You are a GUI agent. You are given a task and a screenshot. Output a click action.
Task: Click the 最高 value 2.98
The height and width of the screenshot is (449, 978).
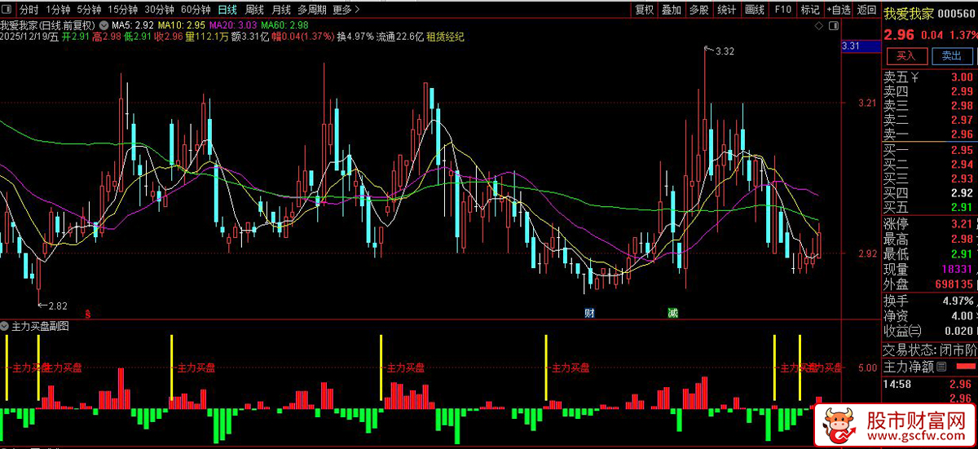961,239
